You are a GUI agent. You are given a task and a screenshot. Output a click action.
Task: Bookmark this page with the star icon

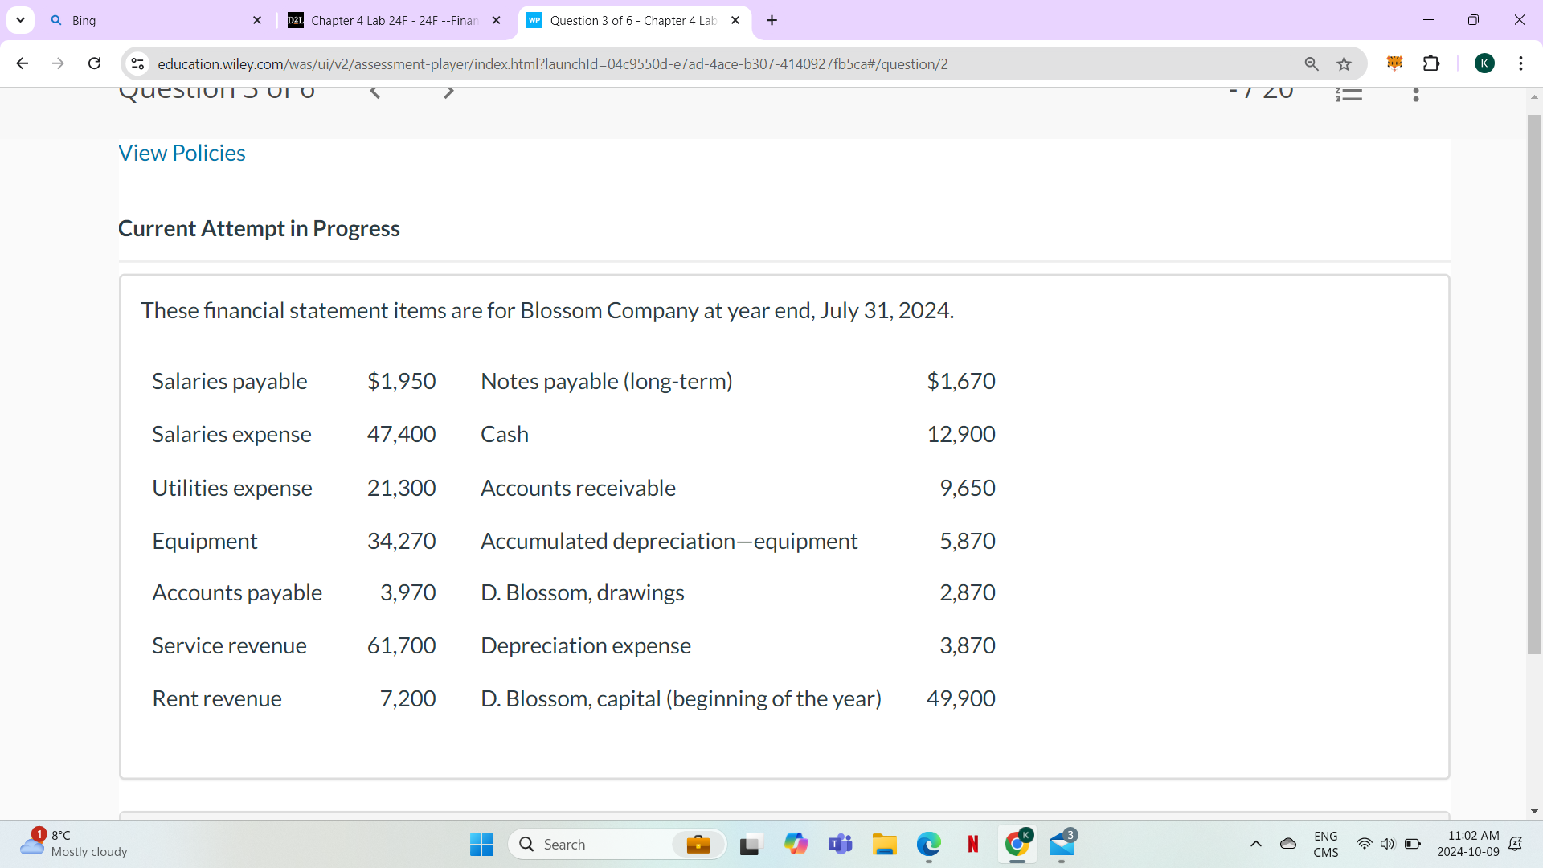pyautogui.click(x=1344, y=63)
